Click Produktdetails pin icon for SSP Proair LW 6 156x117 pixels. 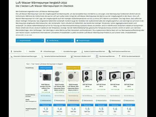(x=124, y=100)
